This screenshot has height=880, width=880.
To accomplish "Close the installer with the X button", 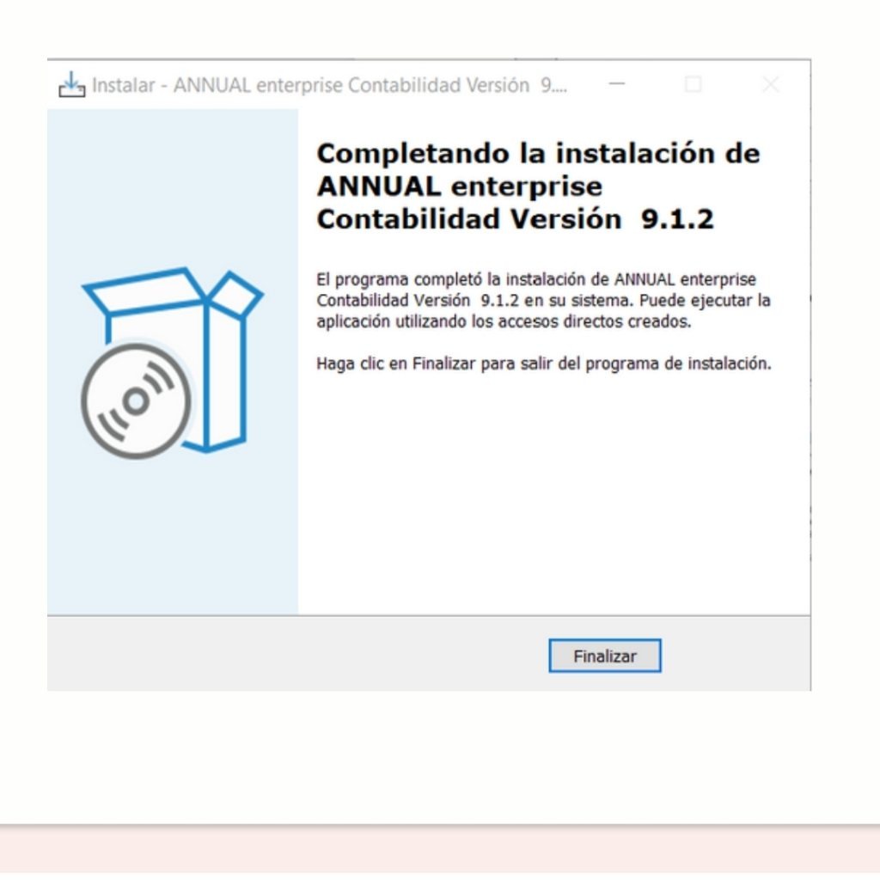I will click(771, 85).
